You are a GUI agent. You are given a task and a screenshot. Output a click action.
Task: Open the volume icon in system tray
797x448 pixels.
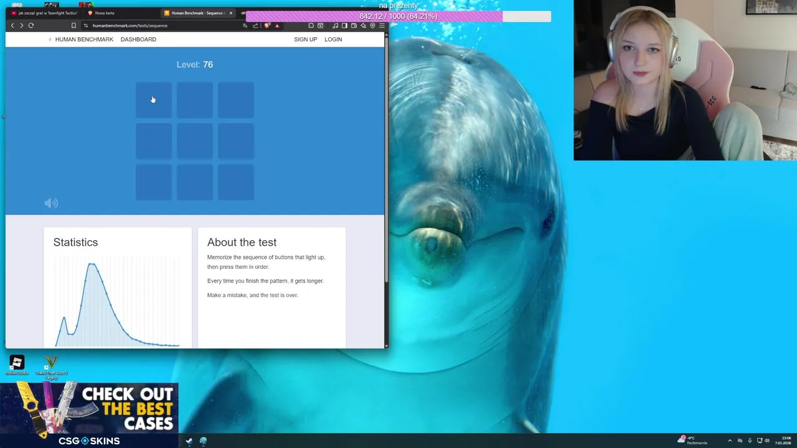tap(767, 441)
